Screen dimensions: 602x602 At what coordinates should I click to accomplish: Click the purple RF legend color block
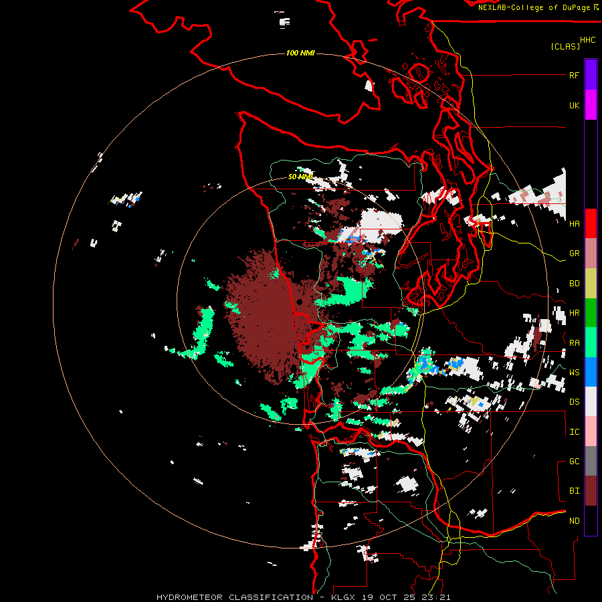[591, 75]
